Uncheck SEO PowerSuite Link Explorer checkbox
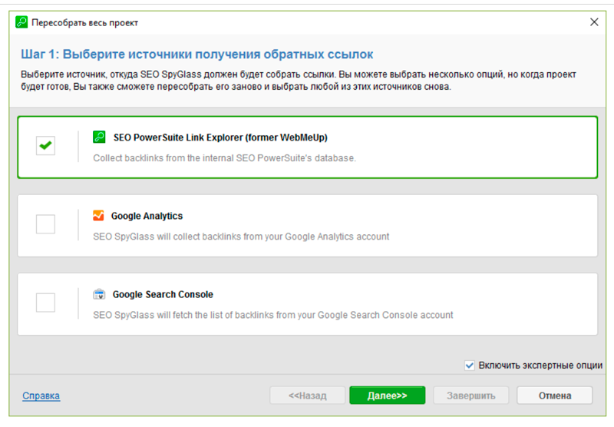This screenshot has width=614, height=427. coord(45,146)
